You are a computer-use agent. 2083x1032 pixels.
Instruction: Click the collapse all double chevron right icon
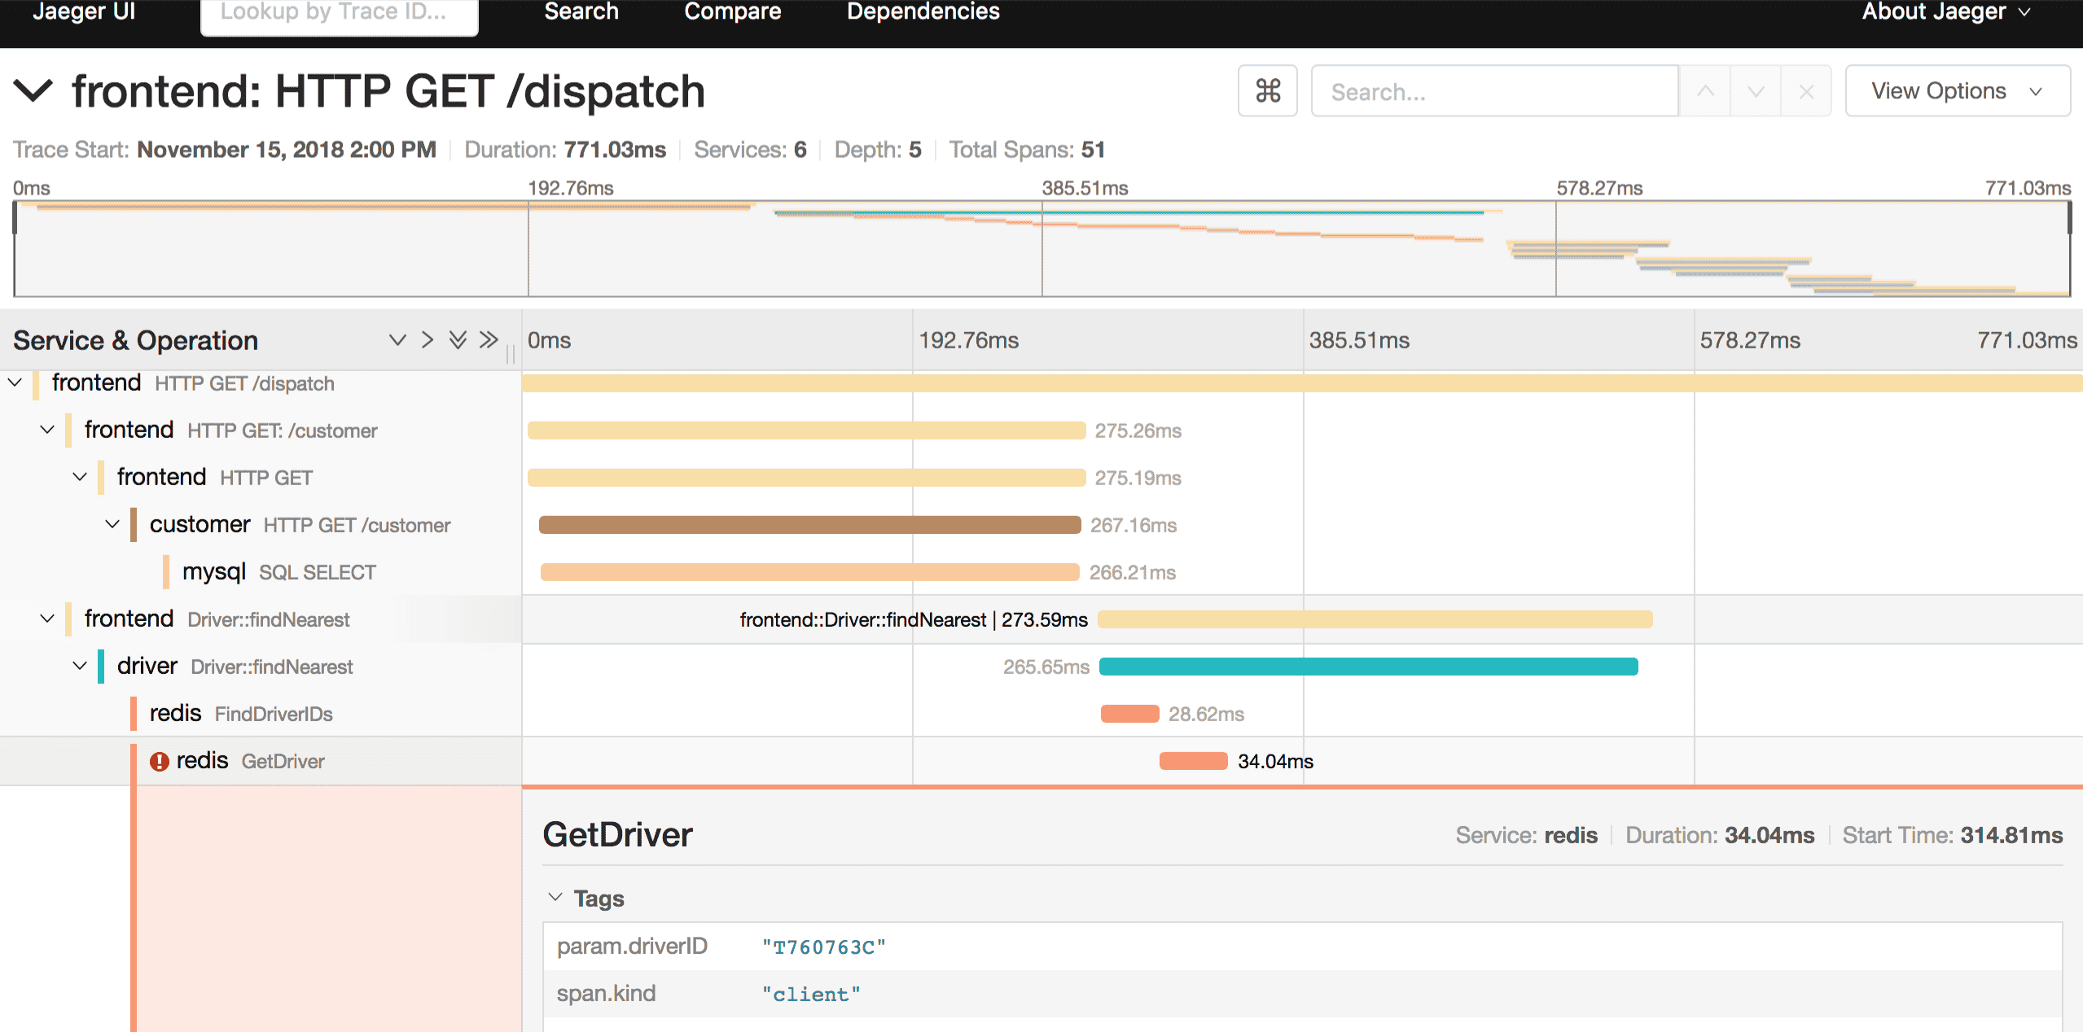[488, 339]
